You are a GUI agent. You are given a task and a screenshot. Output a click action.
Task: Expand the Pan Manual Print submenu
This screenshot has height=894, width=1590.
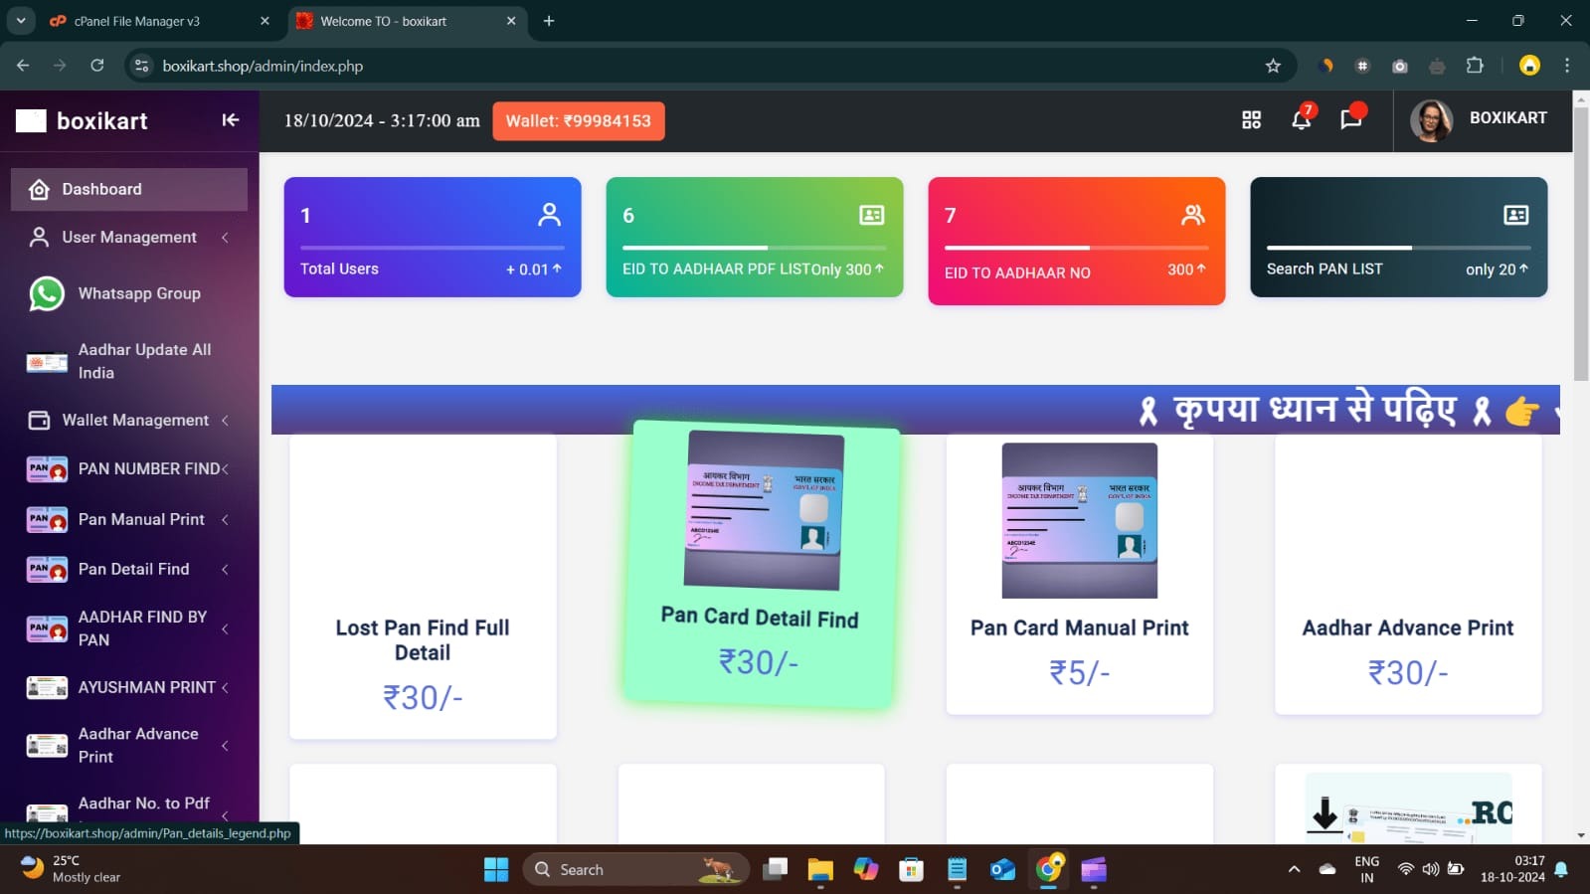click(225, 520)
